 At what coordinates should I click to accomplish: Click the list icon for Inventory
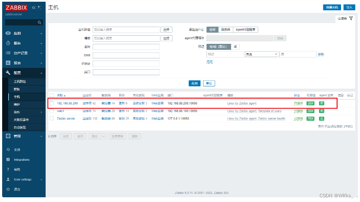(8, 53)
